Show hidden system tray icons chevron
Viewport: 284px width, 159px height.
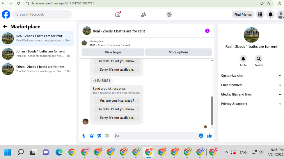(x=226, y=152)
